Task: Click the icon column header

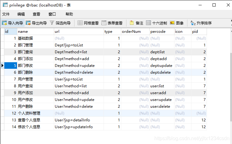Action: pyautogui.click(x=183, y=32)
